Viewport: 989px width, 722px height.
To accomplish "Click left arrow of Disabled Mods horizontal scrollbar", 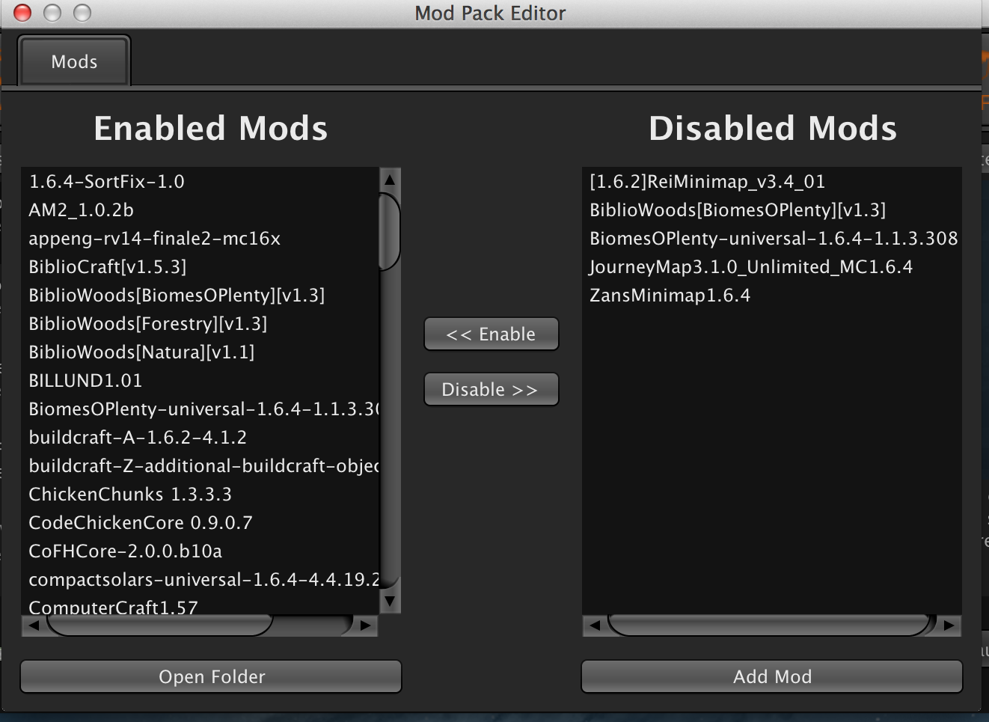I will (595, 625).
